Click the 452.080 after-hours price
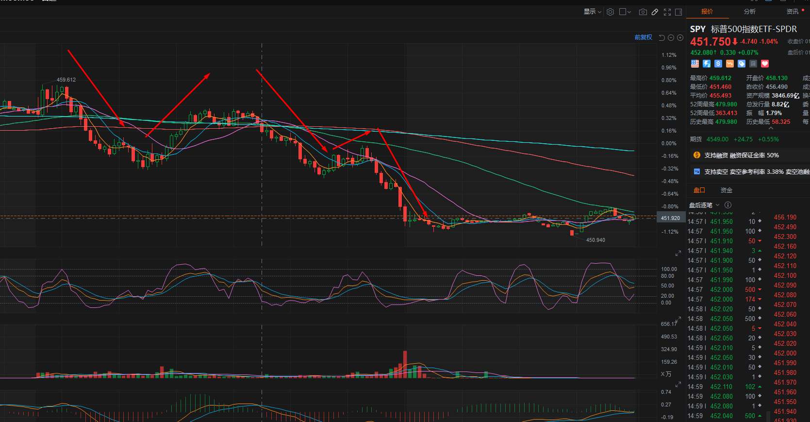The width and height of the screenshot is (810, 422). 701,53
